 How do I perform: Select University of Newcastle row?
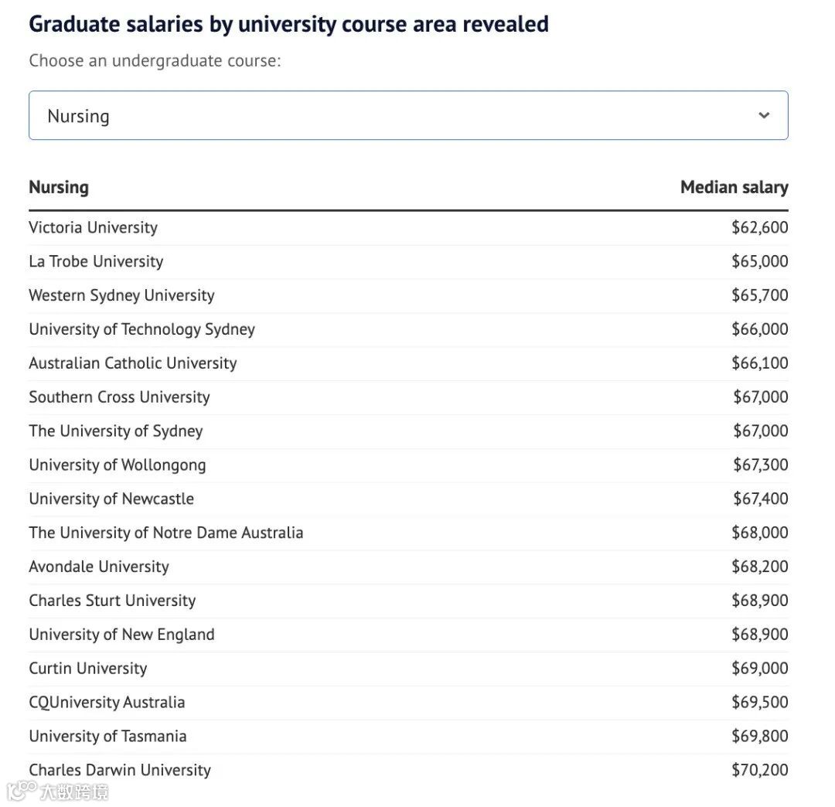pos(111,499)
